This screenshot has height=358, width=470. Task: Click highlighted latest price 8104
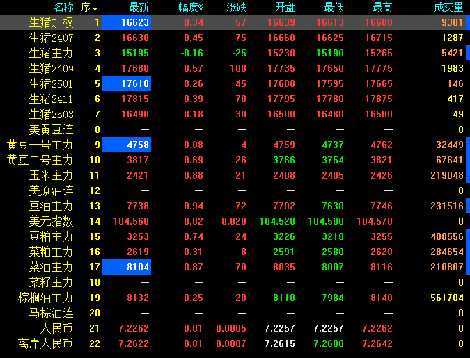coord(127,267)
